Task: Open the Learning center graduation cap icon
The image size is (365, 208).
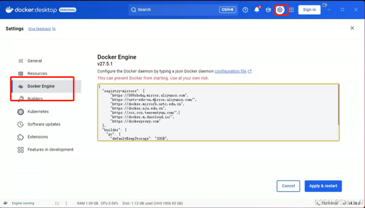Action: click(x=268, y=10)
